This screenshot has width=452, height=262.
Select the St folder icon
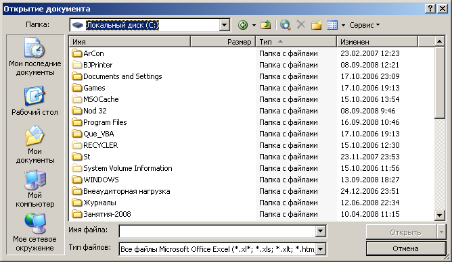(x=77, y=157)
